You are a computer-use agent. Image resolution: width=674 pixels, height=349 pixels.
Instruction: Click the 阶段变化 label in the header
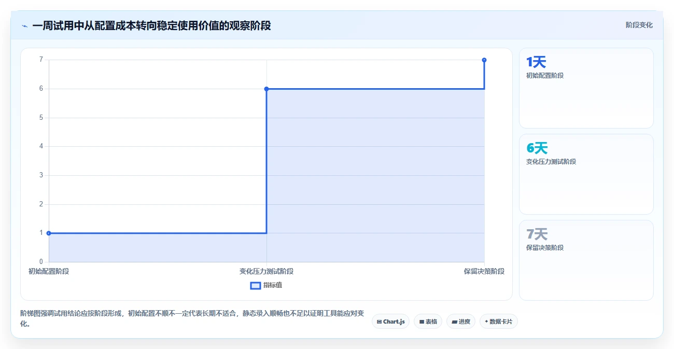639,25
